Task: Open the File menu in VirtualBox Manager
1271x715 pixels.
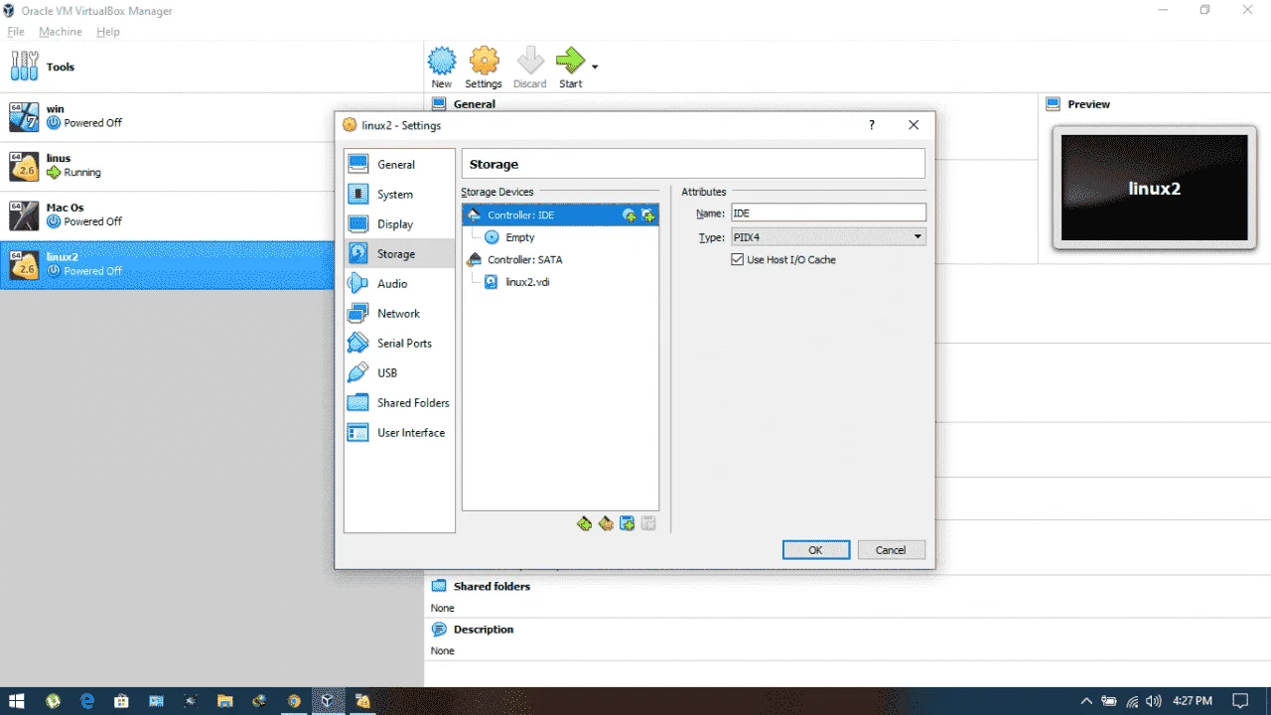Action: (16, 32)
